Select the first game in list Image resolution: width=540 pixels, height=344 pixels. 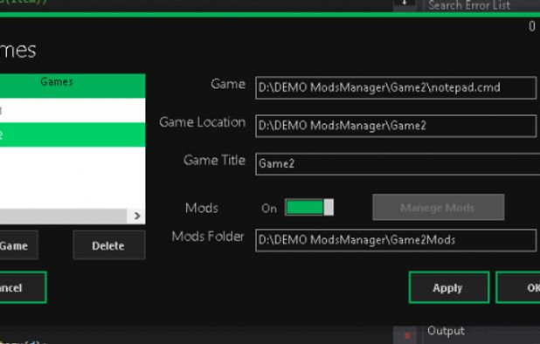73,110
